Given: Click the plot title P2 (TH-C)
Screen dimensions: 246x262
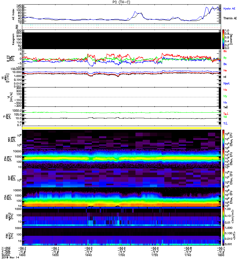Looking at the screenshot, I should click(x=121, y=2).
